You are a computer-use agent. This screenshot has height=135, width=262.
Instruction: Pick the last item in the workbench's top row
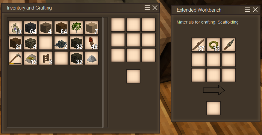229,45
